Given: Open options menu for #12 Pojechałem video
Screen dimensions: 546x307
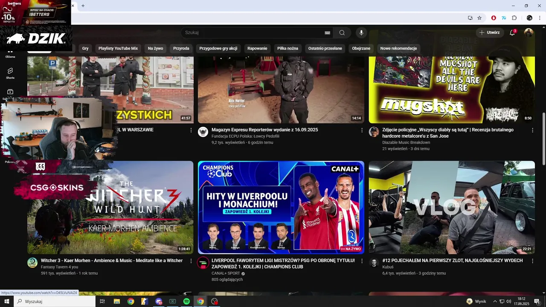Looking at the screenshot, I should (532, 261).
